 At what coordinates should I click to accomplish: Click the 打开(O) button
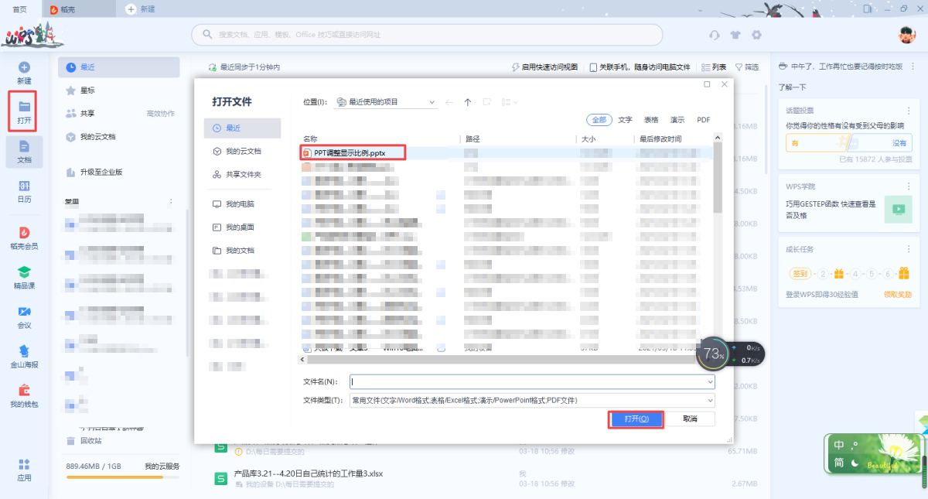(636, 419)
